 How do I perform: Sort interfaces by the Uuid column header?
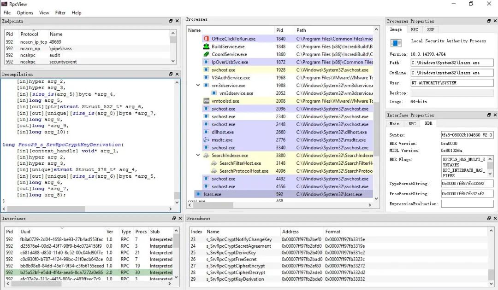pos(26,232)
